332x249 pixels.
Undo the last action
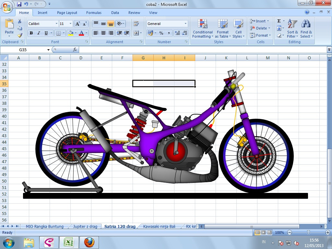[x=26, y=4]
